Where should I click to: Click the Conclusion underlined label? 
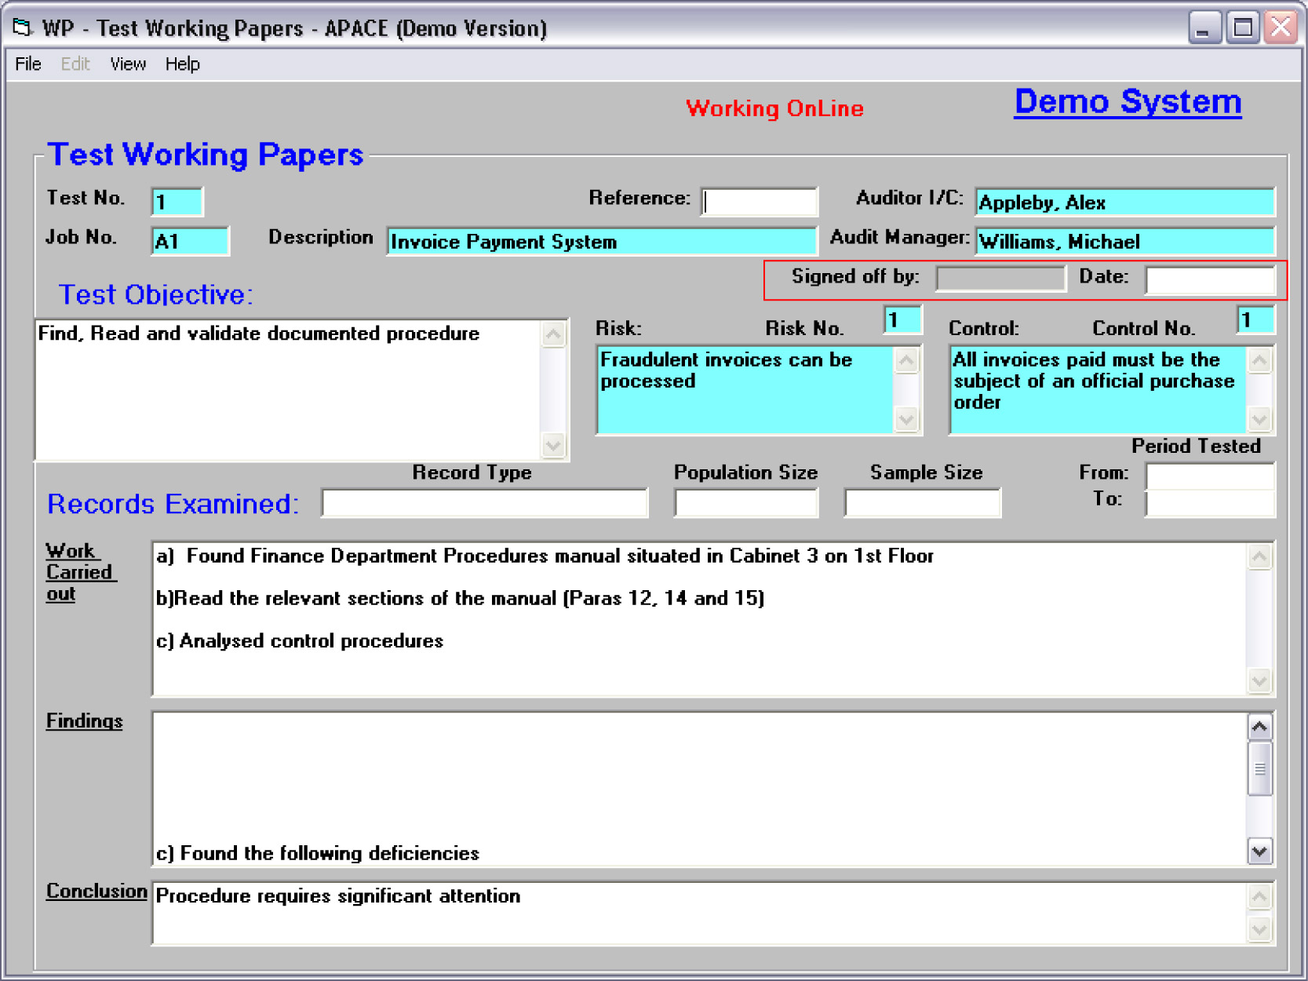97,892
